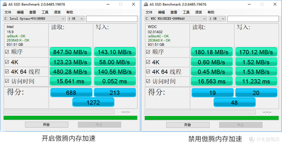This screenshot has height=145, width=282.
Task: Click the 20 write score in WDC window
Action: 256,92
